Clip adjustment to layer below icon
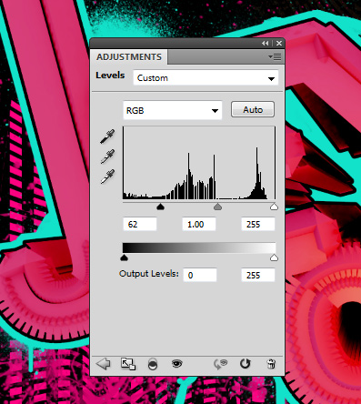Image resolution: width=361 pixels, height=404 pixels. tap(153, 364)
